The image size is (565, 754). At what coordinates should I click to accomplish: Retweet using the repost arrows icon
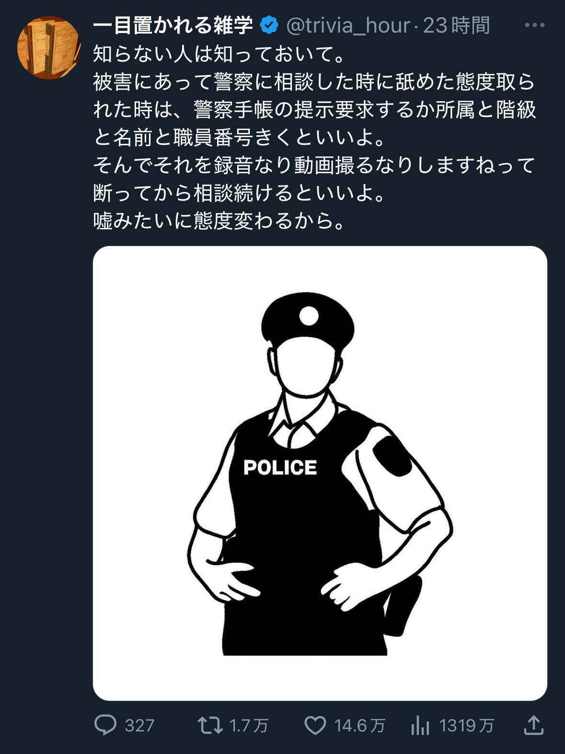(210, 725)
